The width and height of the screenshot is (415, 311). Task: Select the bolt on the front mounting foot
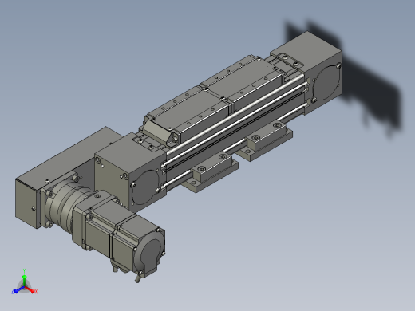tap(202, 169)
